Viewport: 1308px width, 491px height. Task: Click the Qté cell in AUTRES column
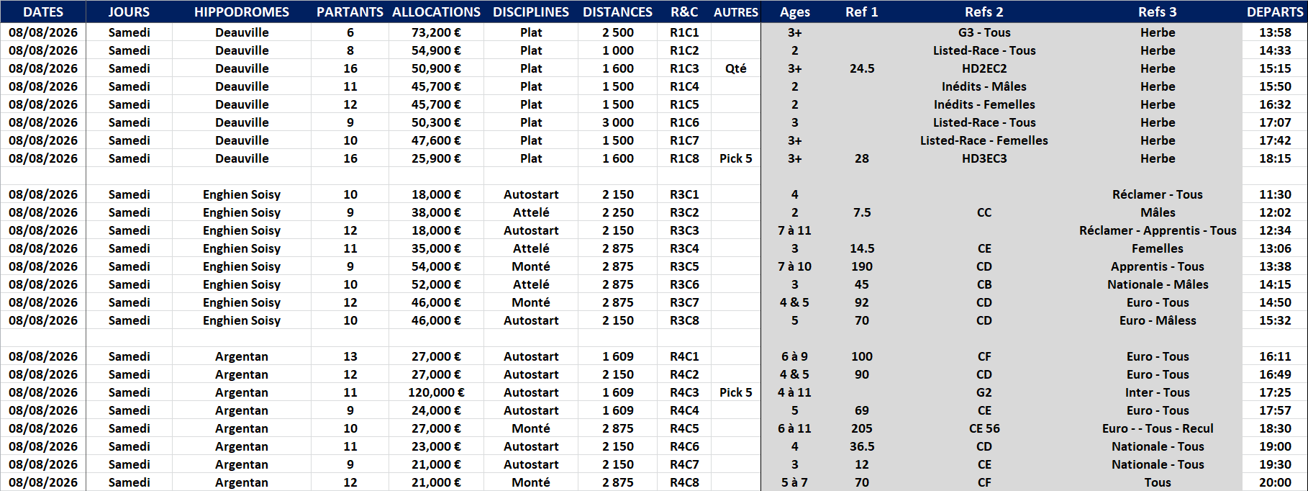(x=736, y=68)
